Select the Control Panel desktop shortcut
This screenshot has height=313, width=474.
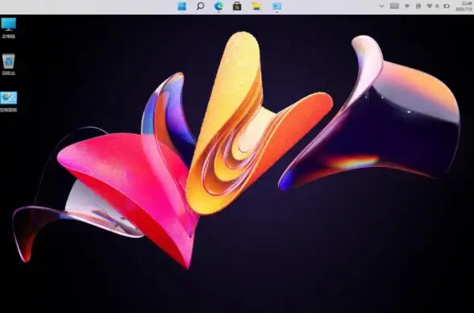coord(8,102)
